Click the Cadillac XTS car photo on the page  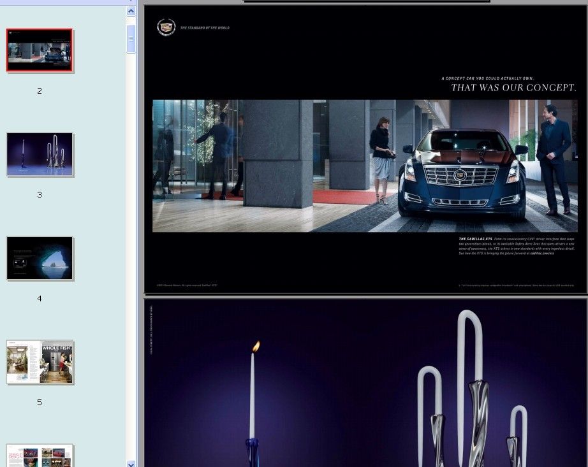click(462, 176)
